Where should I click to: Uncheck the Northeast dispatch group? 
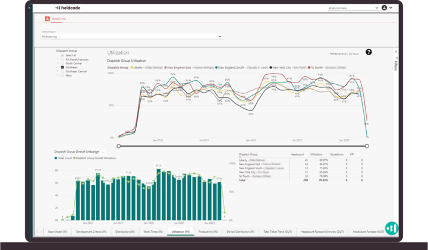coord(62,68)
